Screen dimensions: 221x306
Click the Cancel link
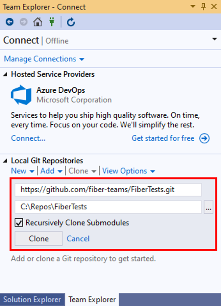pyautogui.click(x=78, y=238)
